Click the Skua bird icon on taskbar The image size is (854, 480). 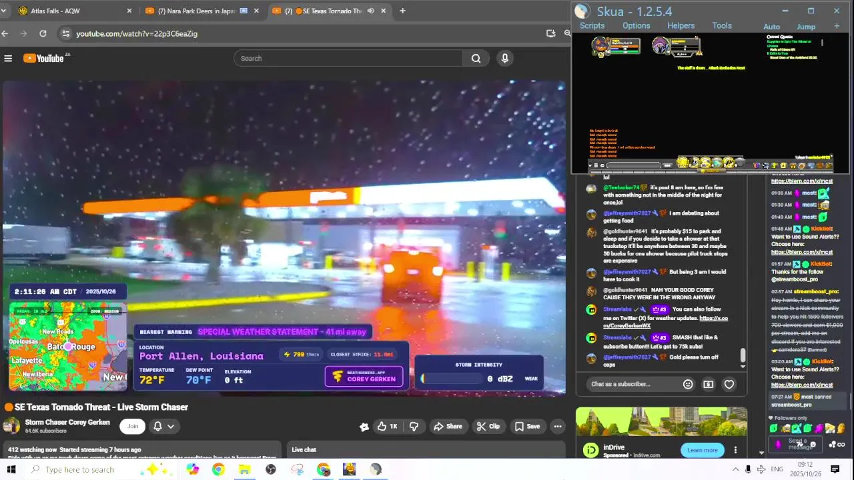(376, 469)
